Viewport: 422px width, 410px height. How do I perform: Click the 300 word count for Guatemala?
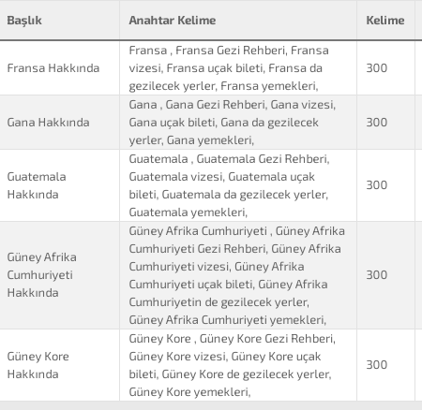(x=377, y=185)
